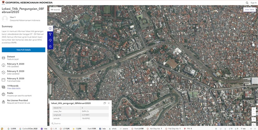
Task: Click the cloud download icon
Action: tap(50, 40)
